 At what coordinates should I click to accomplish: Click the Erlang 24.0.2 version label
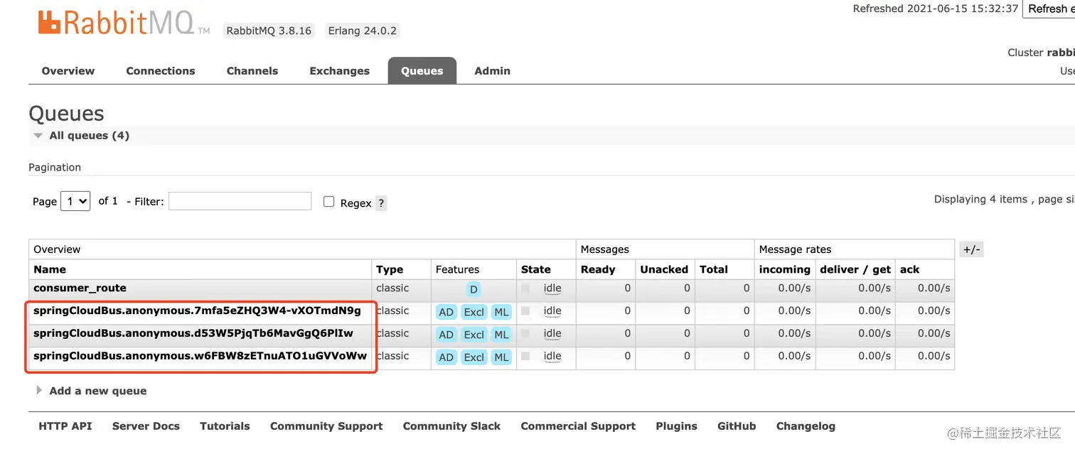[x=363, y=31]
